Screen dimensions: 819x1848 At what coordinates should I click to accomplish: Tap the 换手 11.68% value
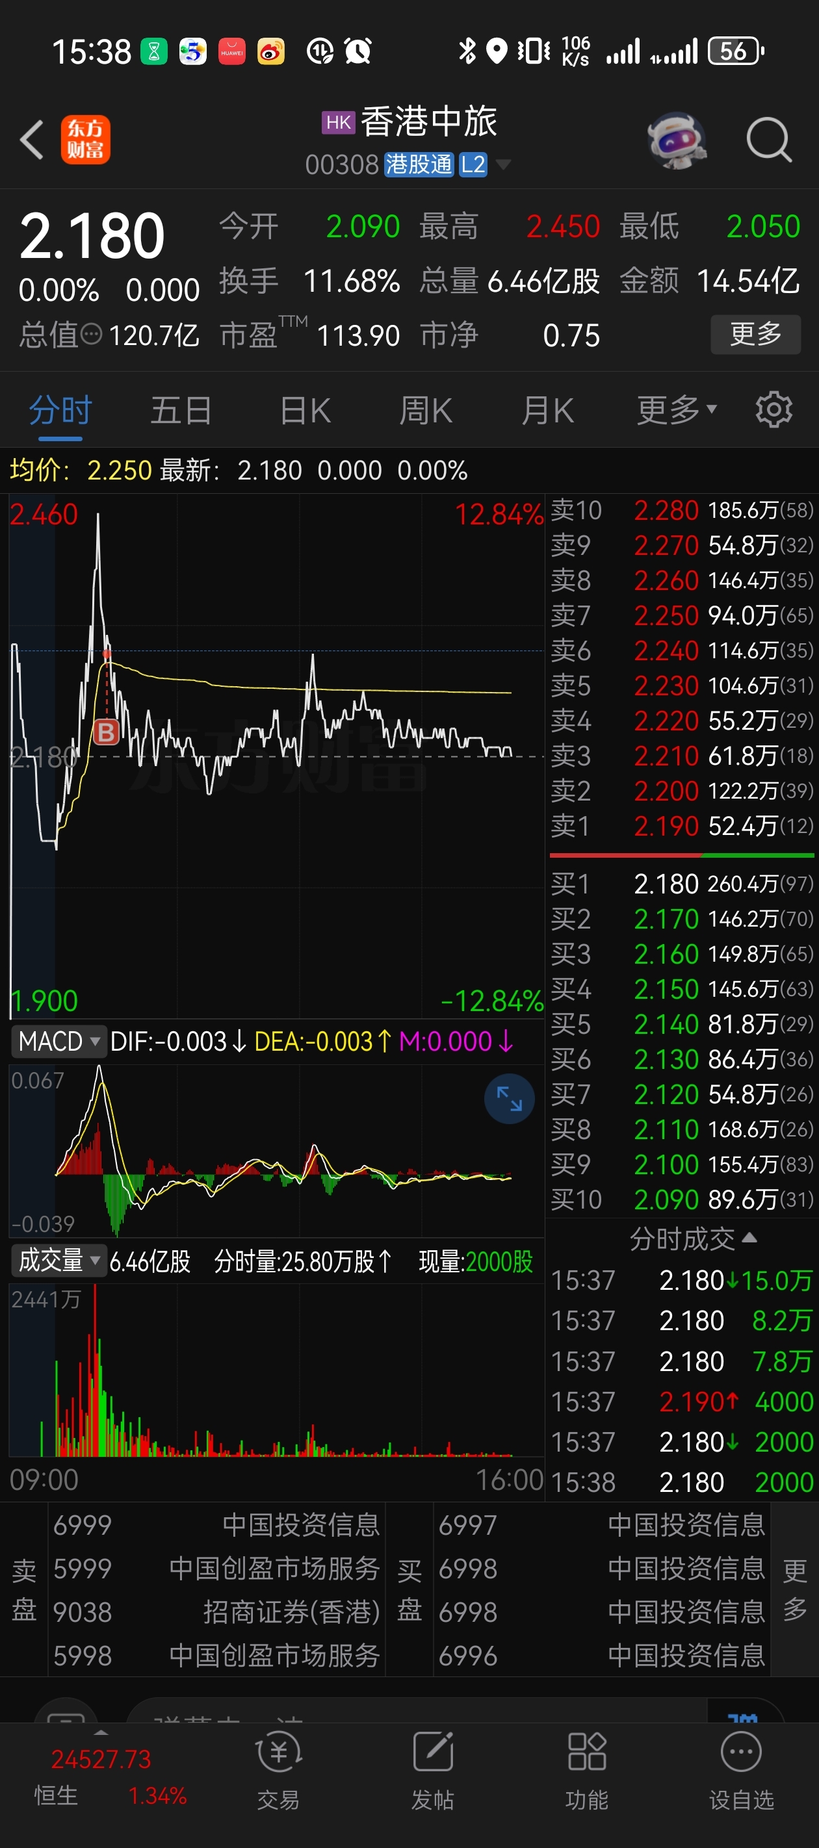351,281
